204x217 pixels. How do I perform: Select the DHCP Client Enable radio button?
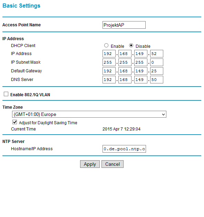(106, 45)
